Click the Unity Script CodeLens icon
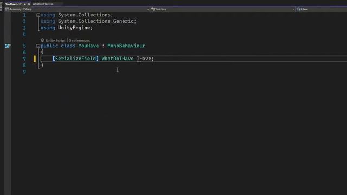This screenshot has height=195, width=347. 42,40
